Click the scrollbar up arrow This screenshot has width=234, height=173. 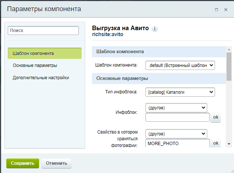click(229, 49)
